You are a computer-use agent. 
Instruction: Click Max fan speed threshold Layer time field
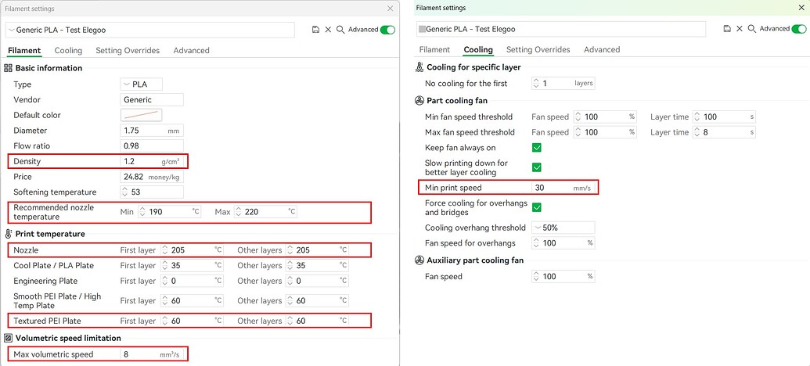(724, 133)
